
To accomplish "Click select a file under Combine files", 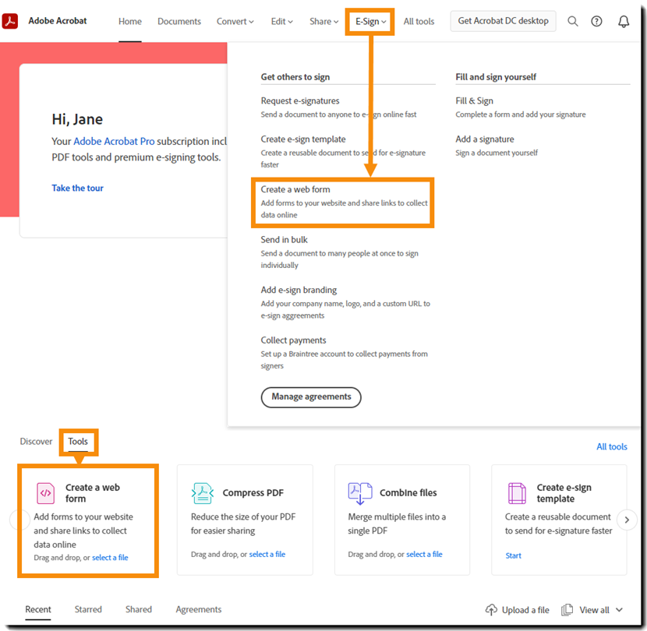I will pos(424,555).
